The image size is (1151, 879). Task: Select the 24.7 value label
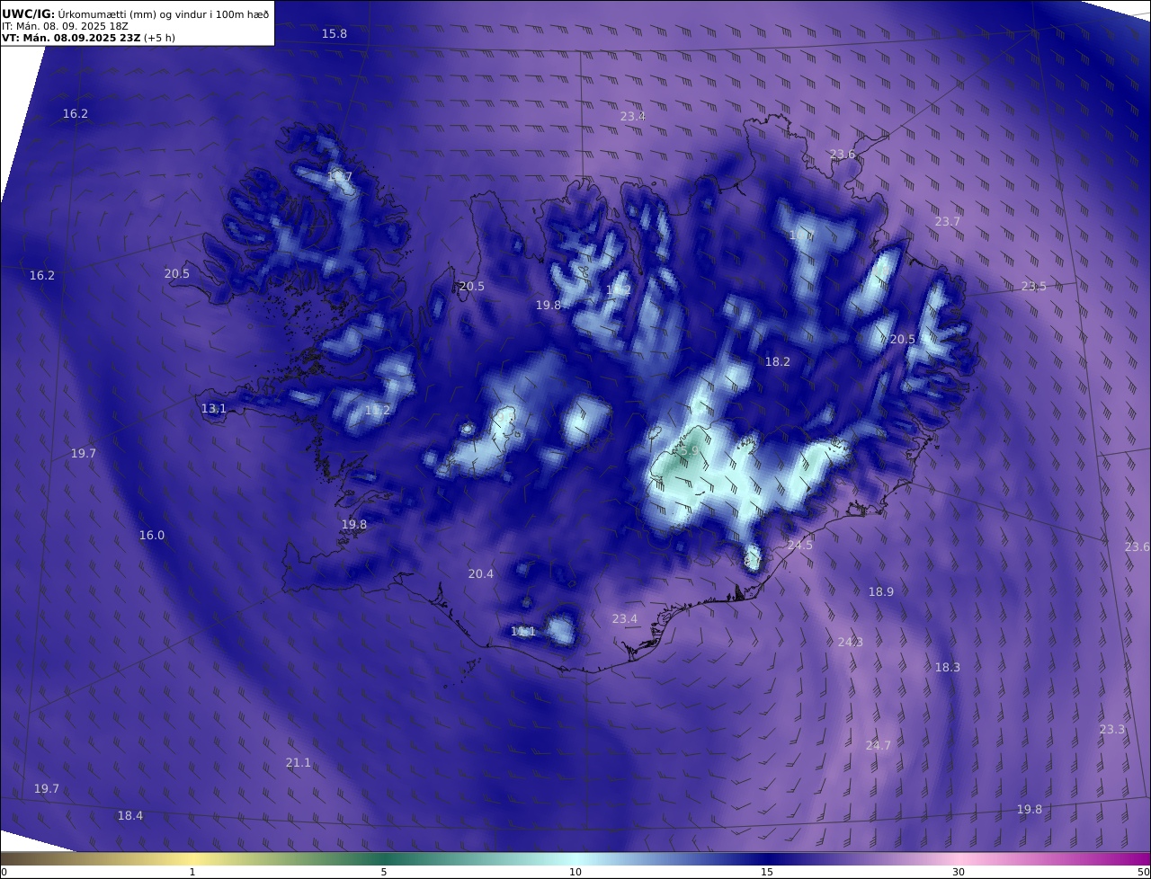[x=879, y=745]
